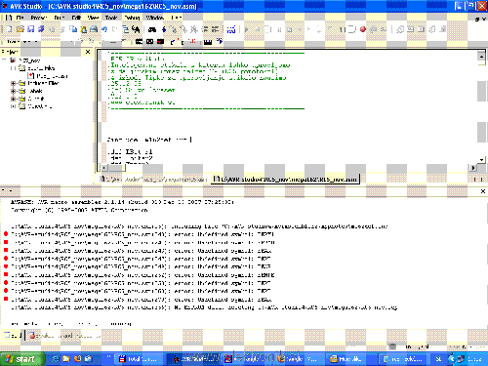The height and width of the screenshot is (366, 488).
Task: Open file using the folder toolbar icon
Action: click(x=20, y=29)
